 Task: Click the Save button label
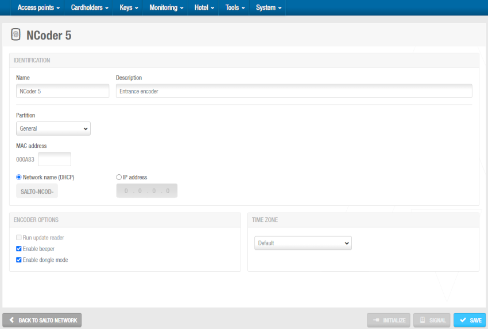[475, 320]
